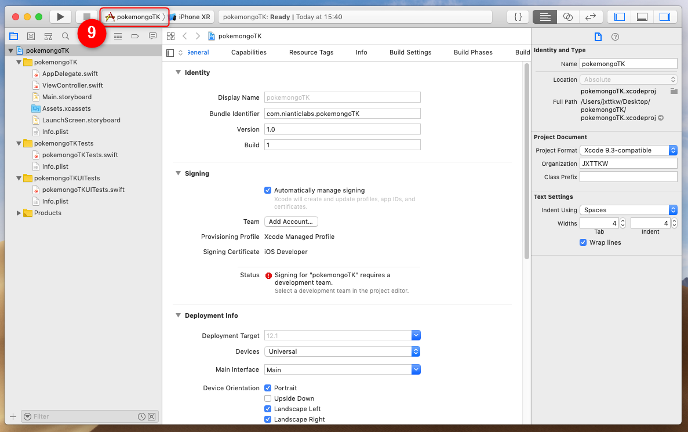This screenshot has height=432, width=688.
Task: Open the Project Format dropdown
Action: coord(628,150)
